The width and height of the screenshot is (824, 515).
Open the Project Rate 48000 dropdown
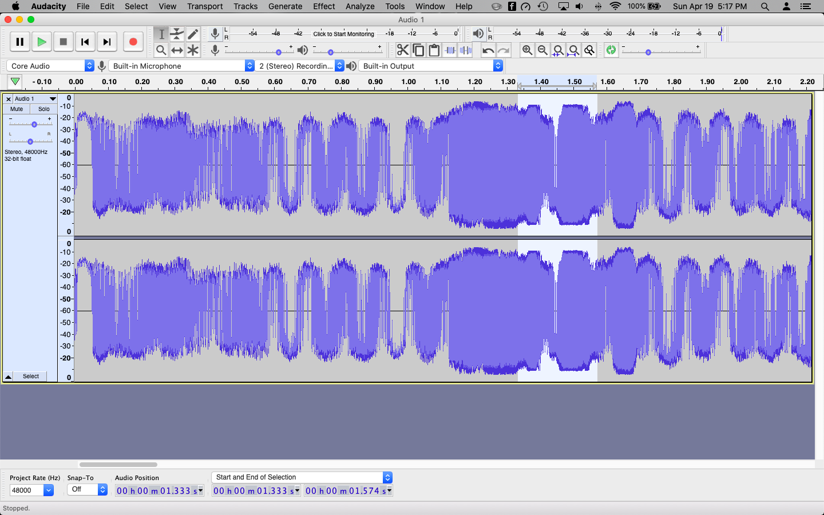(32, 490)
